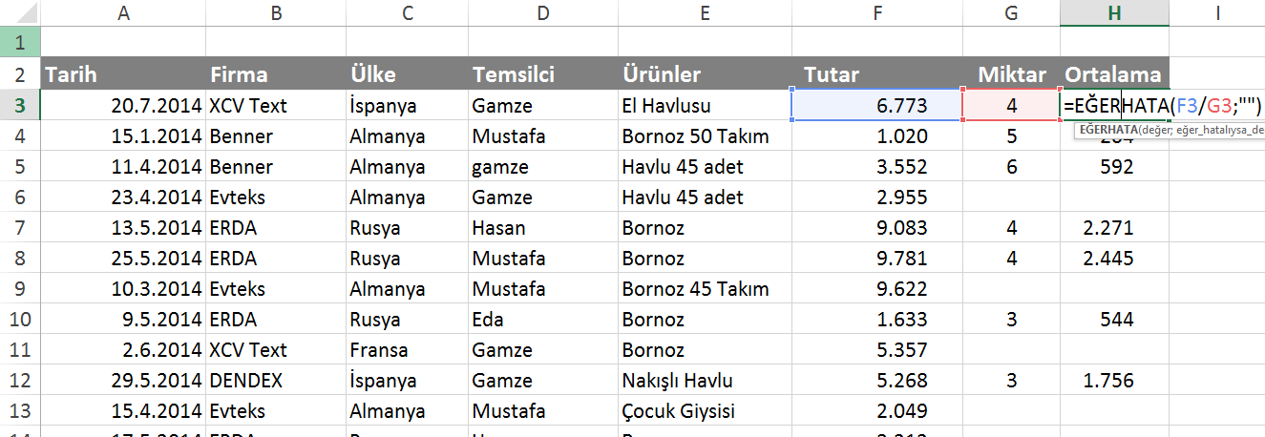The width and height of the screenshot is (1265, 437).
Task: Click the Tutar header cell
Action: point(876,74)
